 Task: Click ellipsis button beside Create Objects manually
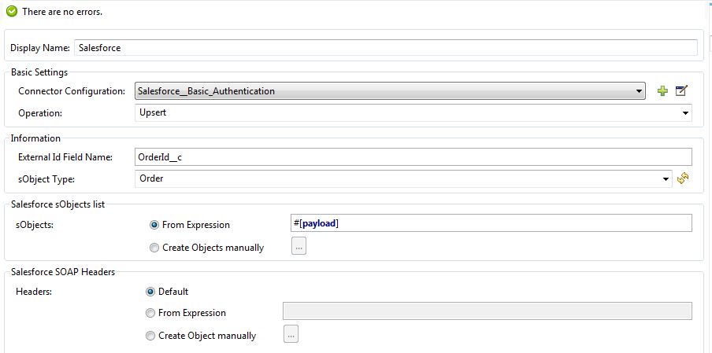pyautogui.click(x=299, y=247)
